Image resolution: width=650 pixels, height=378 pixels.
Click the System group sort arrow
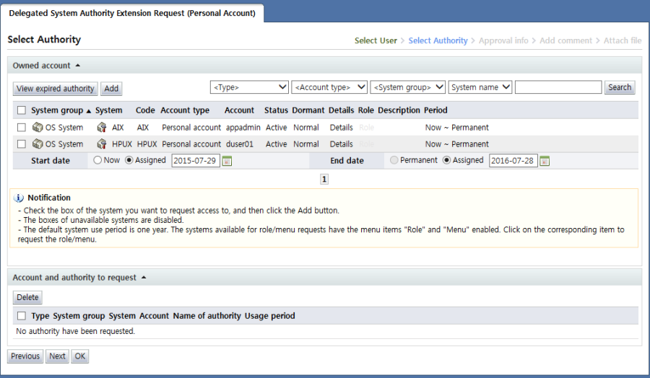pyautogui.click(x=89, y=111)
